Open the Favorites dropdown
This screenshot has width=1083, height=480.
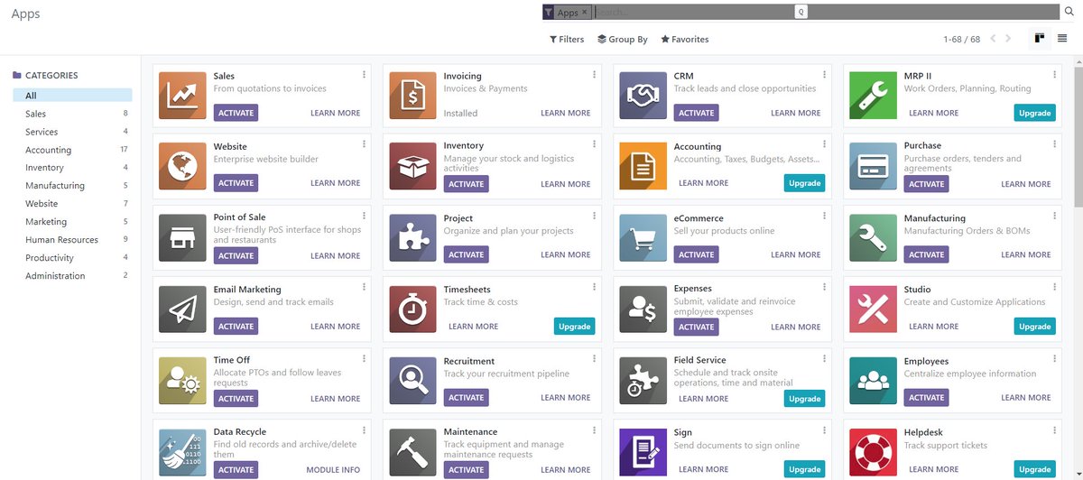coord(685,39)
